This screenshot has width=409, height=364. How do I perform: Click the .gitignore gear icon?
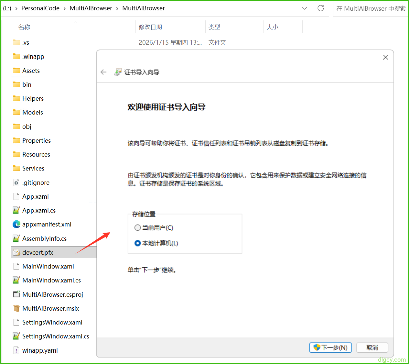point(16,182)
